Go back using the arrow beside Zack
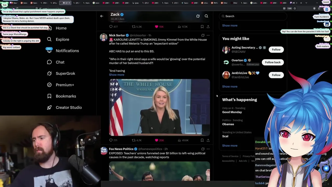Image resolution: width=332 pixels, height=187 pixels. [102, 16]
